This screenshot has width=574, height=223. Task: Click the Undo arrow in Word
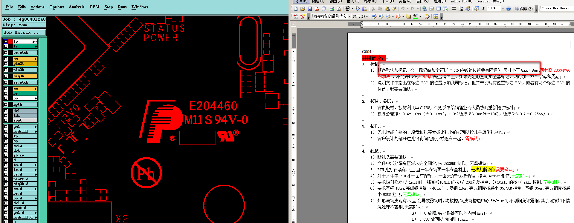pos(403,9)
